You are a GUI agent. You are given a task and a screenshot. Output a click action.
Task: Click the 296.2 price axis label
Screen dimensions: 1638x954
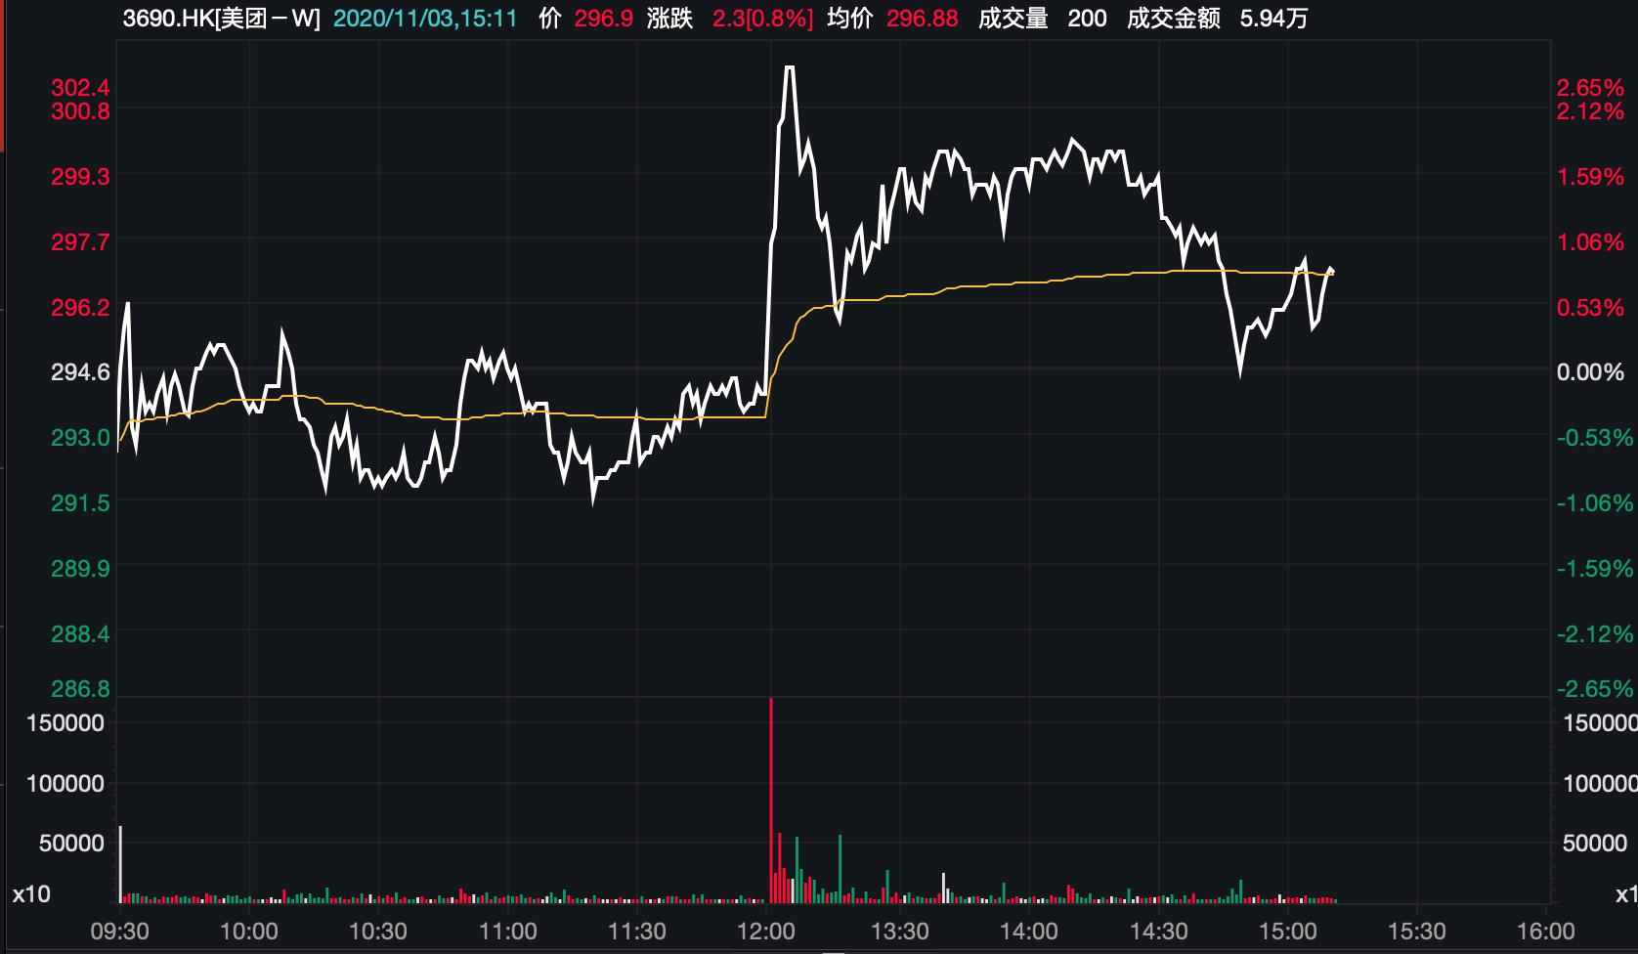click(x=80, y=307)
